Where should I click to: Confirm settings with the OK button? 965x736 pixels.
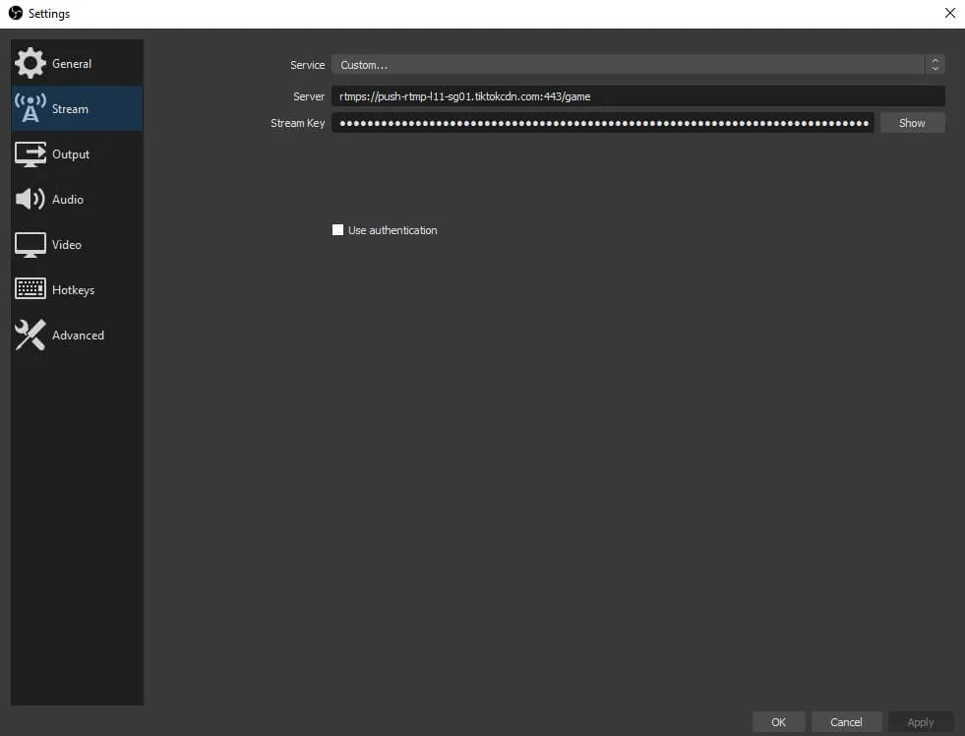778,722
